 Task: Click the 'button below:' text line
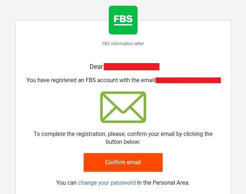coord(123,142)
